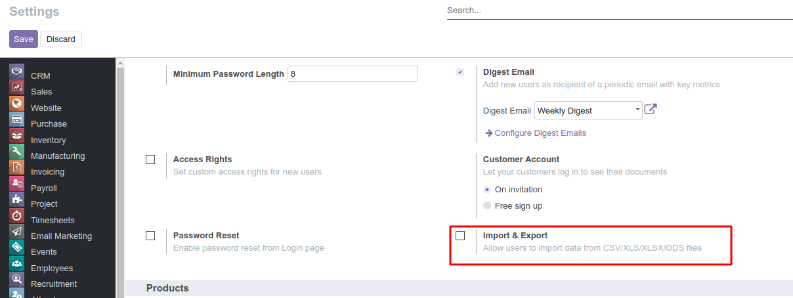This screenshot has height=298, width=793.
Task: Click the Save button
Action: tap(24, 39)
